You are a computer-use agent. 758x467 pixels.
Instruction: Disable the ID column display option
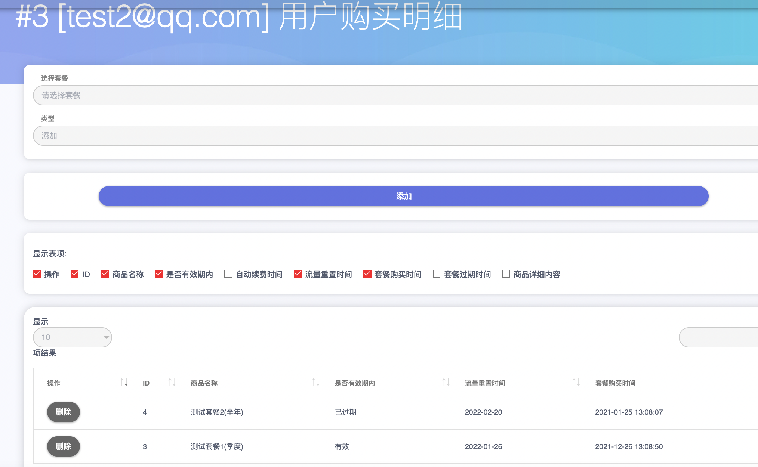click(x=75, y=274)
